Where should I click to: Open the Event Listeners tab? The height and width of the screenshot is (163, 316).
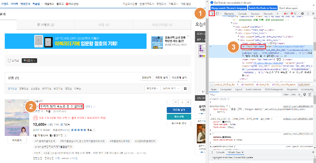tap(253, 89)
